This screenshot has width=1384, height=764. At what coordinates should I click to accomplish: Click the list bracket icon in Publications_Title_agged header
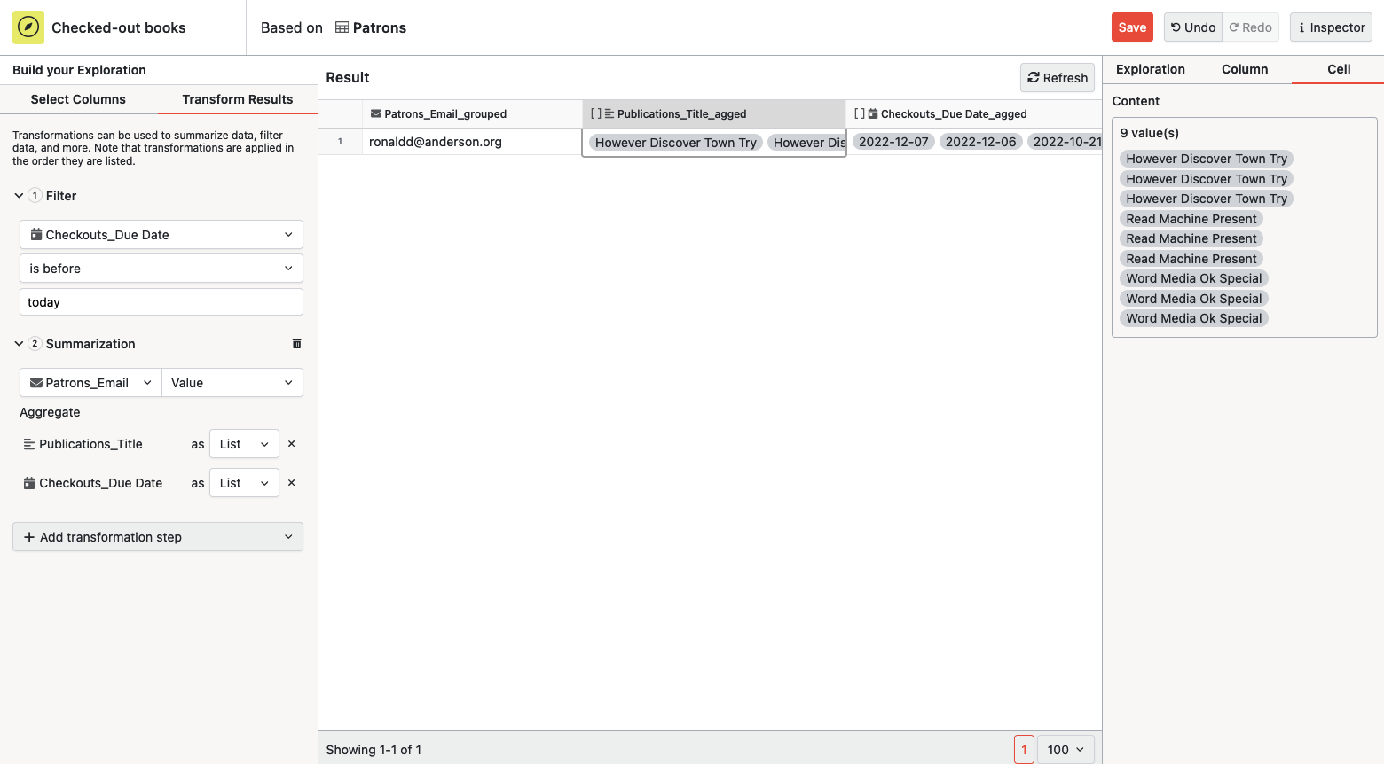click(x=596, y=113)
